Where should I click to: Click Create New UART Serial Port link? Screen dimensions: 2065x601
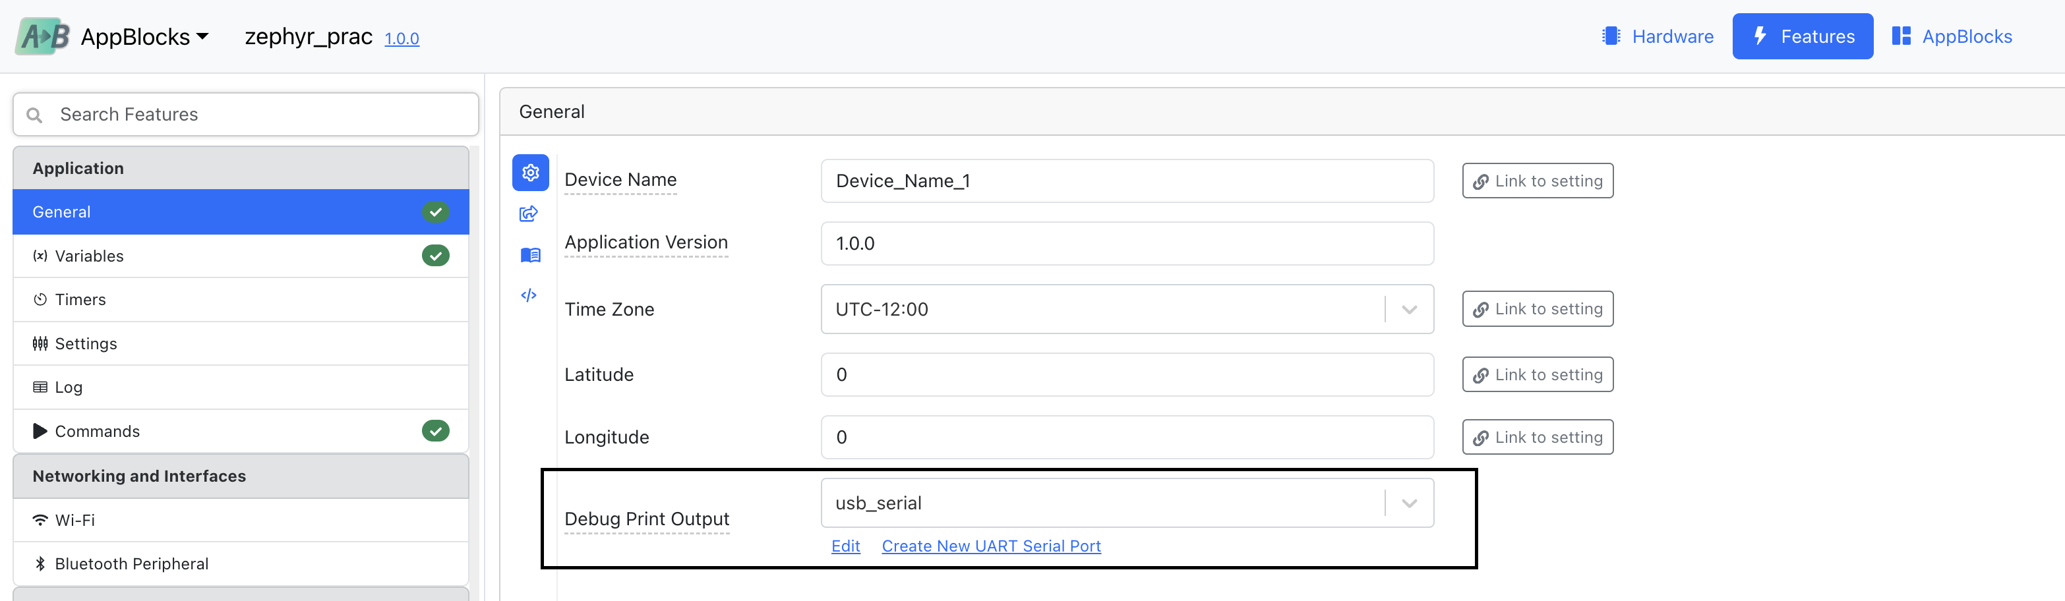tap(992, 546)
